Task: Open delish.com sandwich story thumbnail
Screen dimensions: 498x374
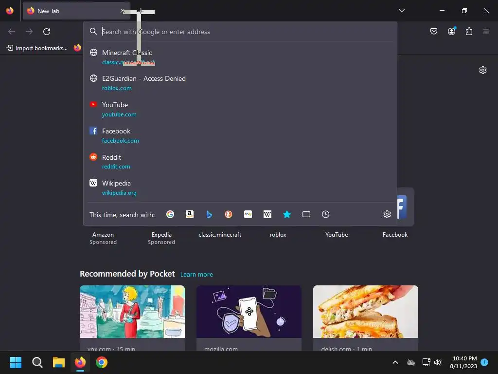Action: pyautogui.click(x=366, y=312)
